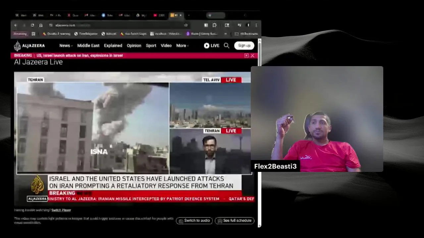Reload the Al Jazeera page
Image resolution: width=424 pixels, height=238 pixels.
coord(32,25)
